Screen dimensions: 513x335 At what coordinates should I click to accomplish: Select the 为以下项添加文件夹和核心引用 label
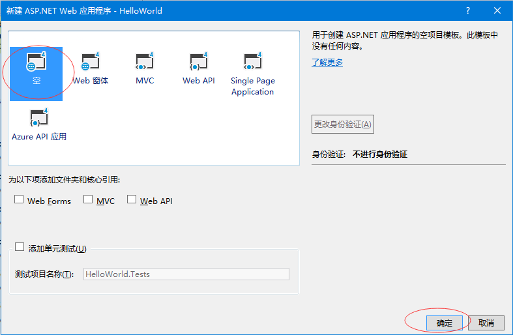click(64, 180)
